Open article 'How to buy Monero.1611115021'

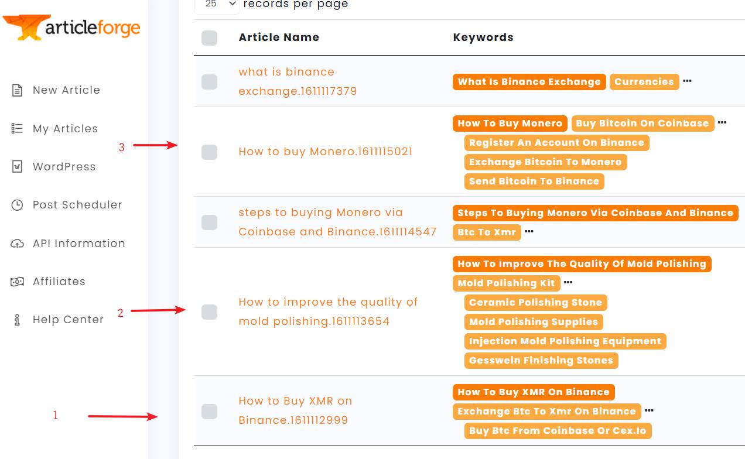(x=326, y=152)
